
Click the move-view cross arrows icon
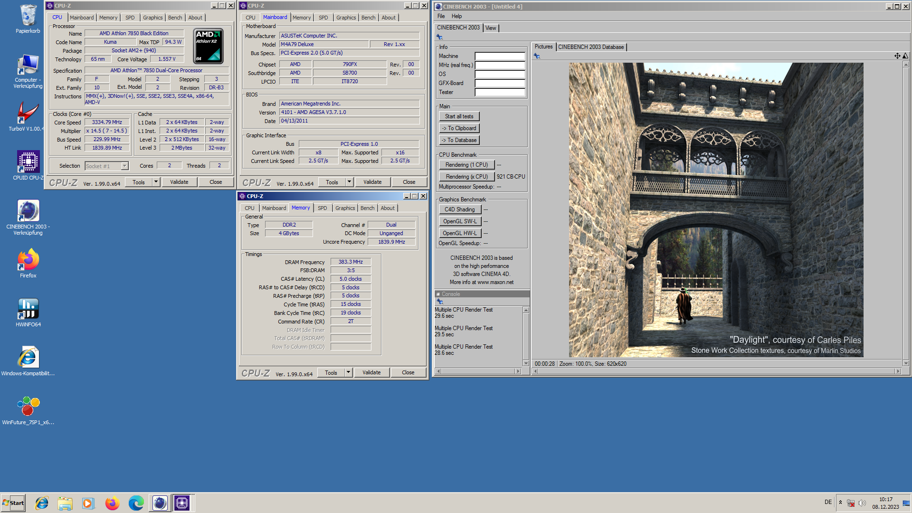(897, 56)
